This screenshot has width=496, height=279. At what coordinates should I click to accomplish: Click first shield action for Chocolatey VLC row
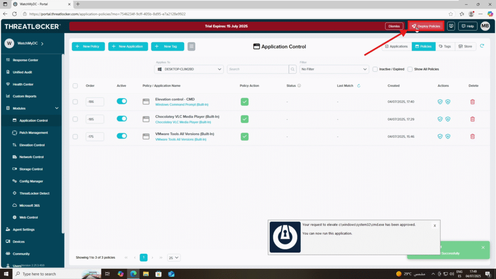[x=440, y=119]
